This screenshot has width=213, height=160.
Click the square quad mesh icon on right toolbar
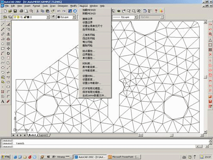[210, 45]
